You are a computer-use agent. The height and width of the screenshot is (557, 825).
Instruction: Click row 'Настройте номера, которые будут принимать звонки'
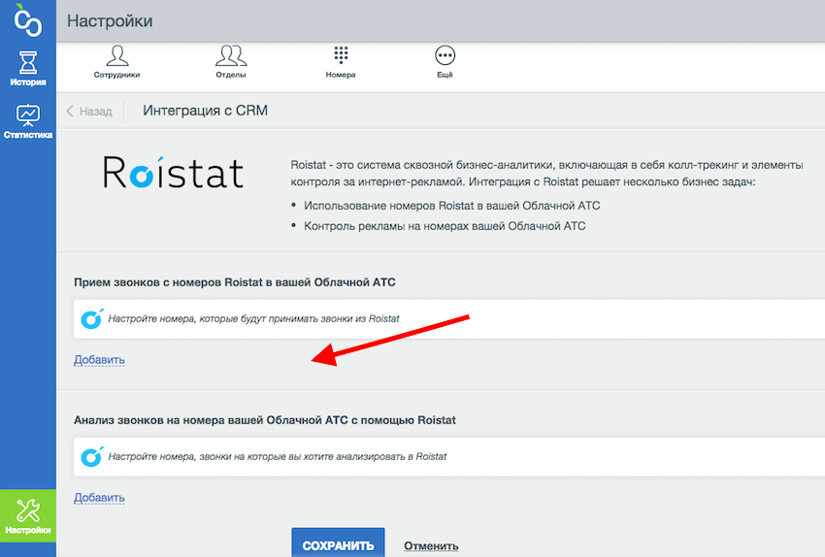(448, 318)
